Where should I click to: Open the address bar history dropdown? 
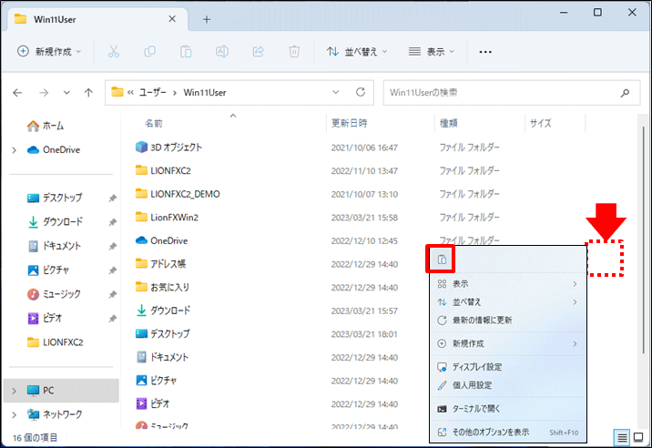pos(336,92)
